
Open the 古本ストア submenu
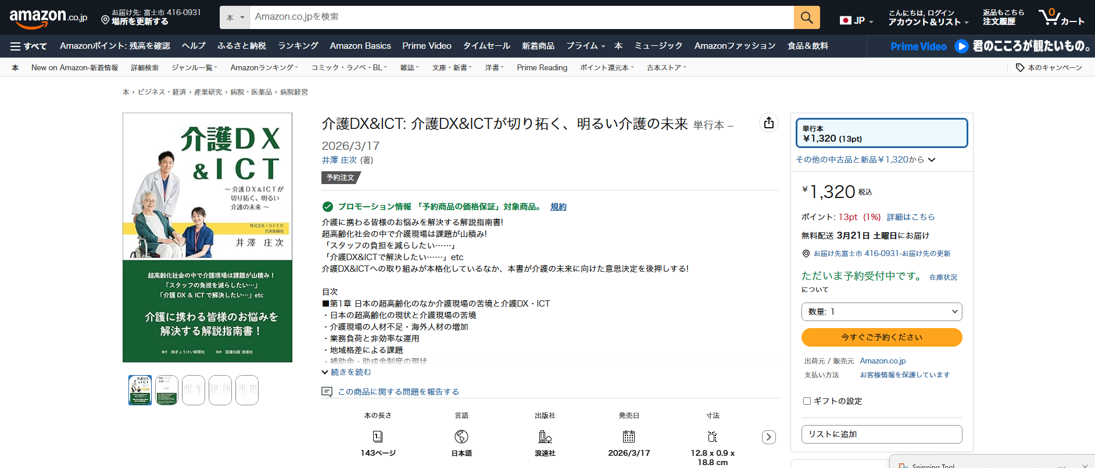point(667,68)
